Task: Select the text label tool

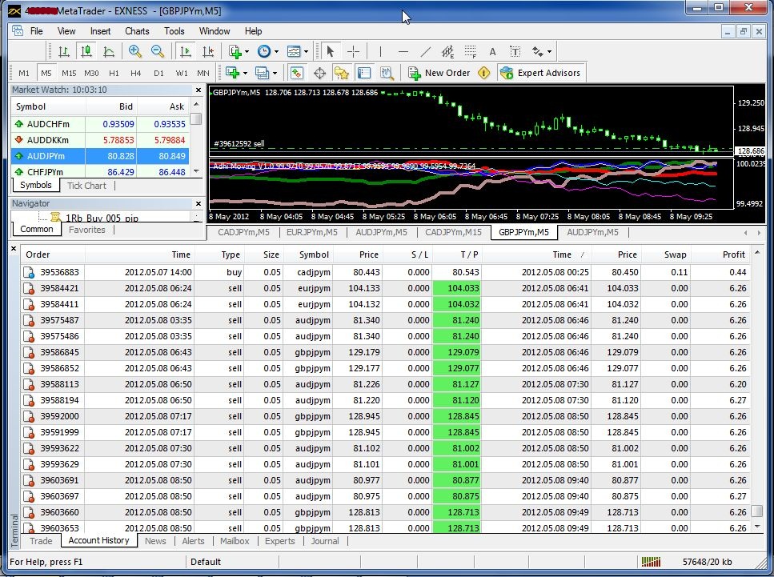Action: [x=515, y=52]
